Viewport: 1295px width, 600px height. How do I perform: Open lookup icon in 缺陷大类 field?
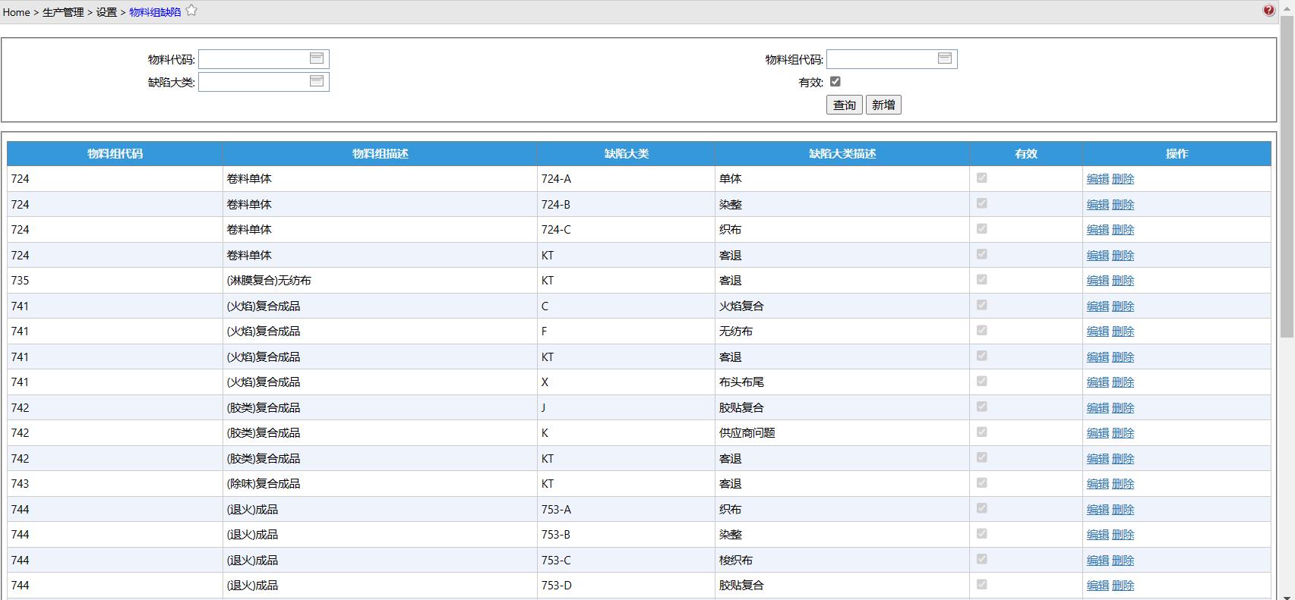point(317,81)
